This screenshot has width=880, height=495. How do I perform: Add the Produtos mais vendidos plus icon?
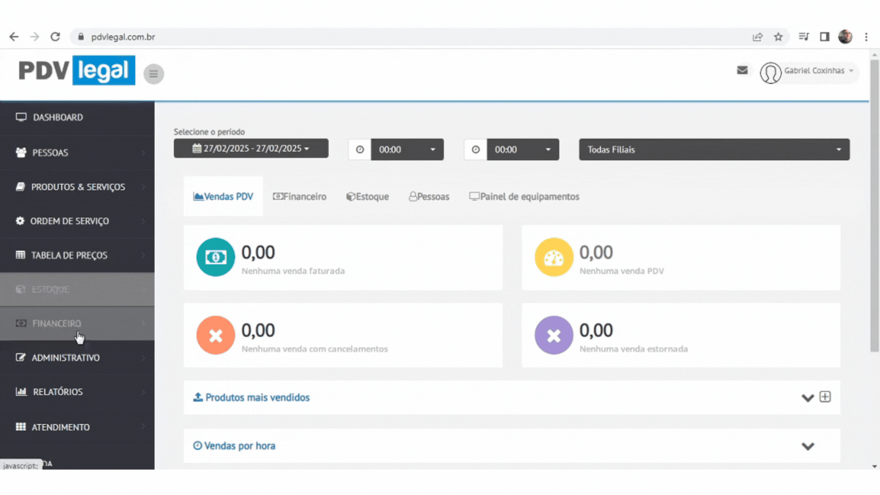[x=825, y=397]
